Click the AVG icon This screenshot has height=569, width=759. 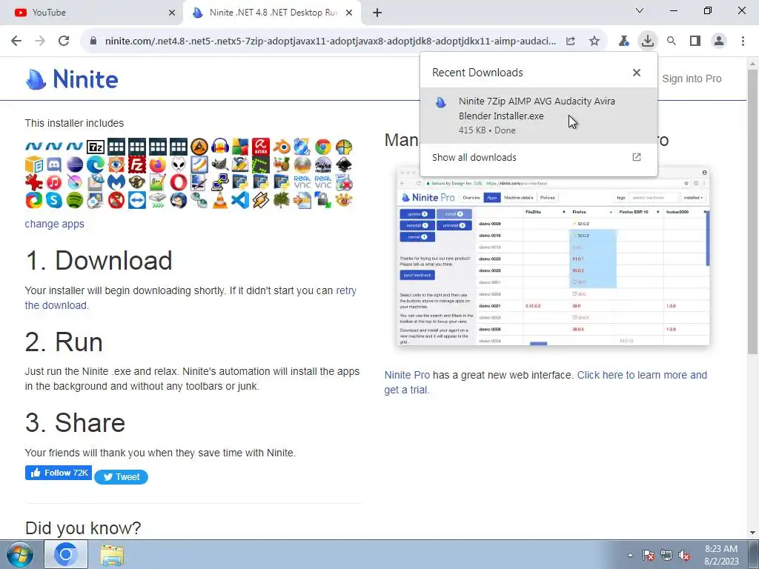tap(241, 147)
